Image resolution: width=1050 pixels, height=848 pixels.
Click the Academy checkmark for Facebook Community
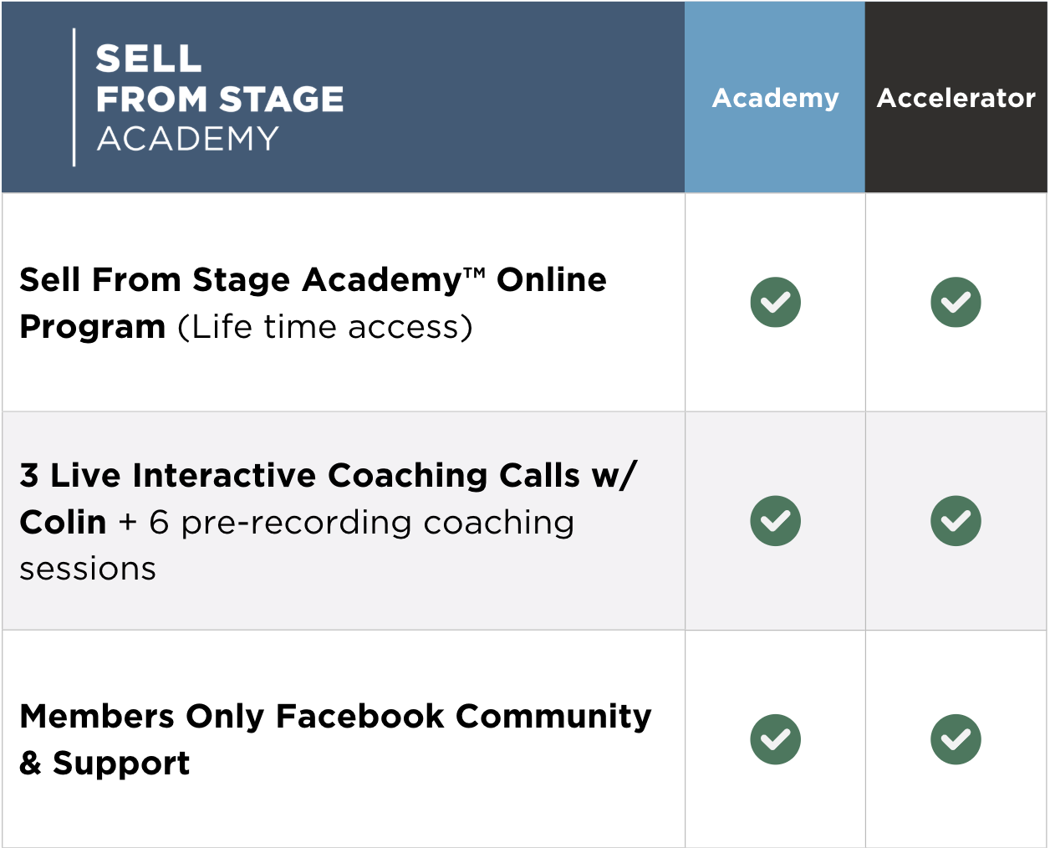[775, 739]
